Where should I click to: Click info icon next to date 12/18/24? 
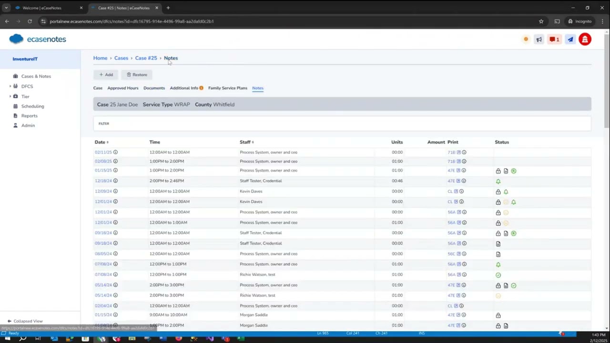click(115, 181)
